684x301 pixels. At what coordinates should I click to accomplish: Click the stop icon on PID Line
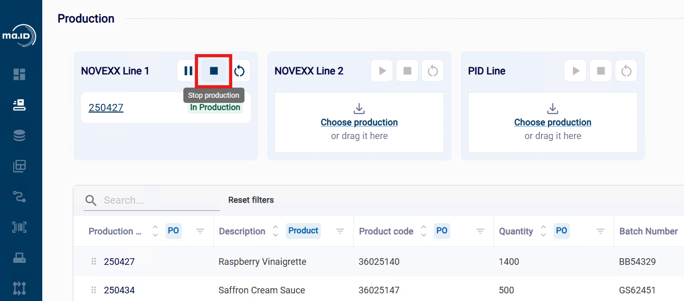[x=601, y=71]
